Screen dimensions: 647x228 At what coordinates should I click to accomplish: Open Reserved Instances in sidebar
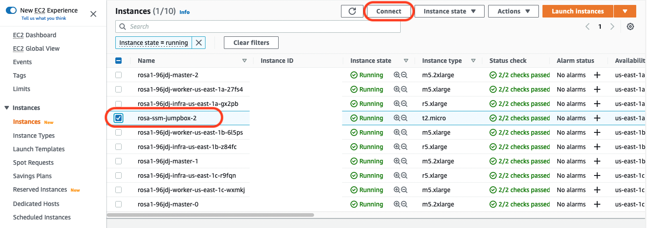[x=40, y=189]
